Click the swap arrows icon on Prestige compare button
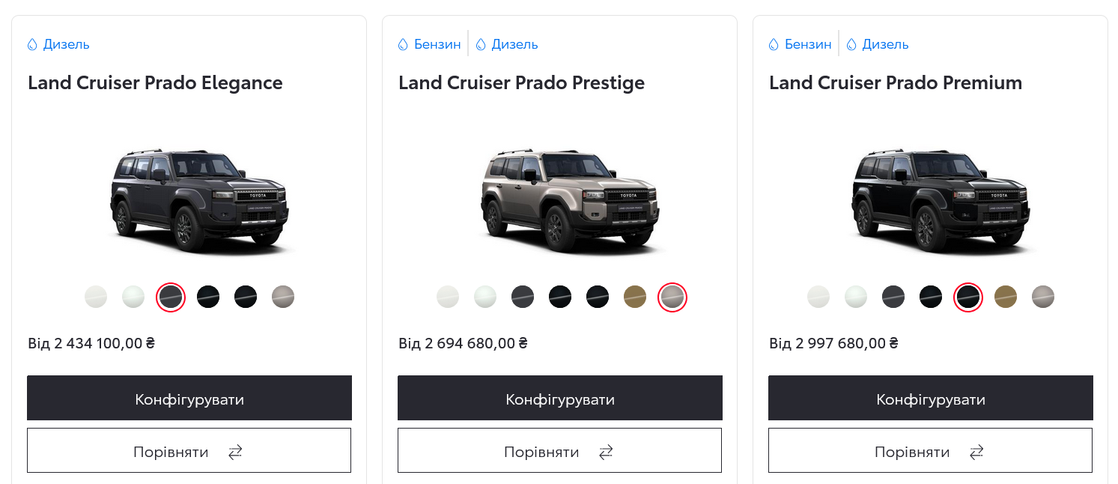 coord(605,452)
